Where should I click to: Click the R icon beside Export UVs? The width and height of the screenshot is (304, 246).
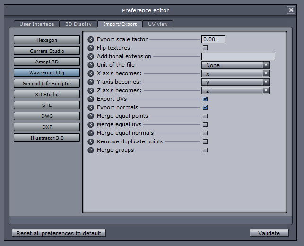91,99
